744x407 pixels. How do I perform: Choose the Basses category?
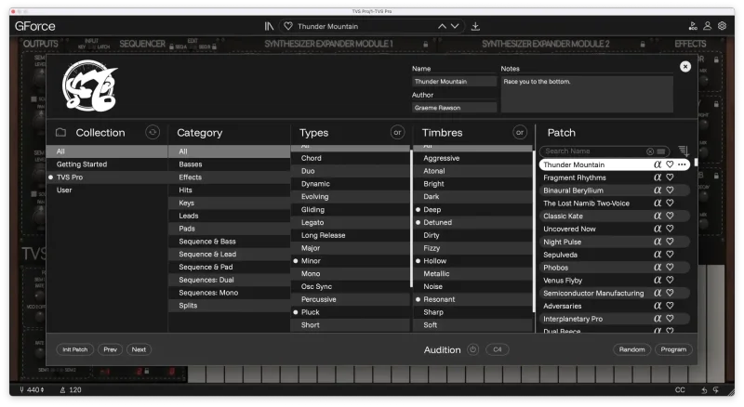pyautogui.click(x=229, y=164)
